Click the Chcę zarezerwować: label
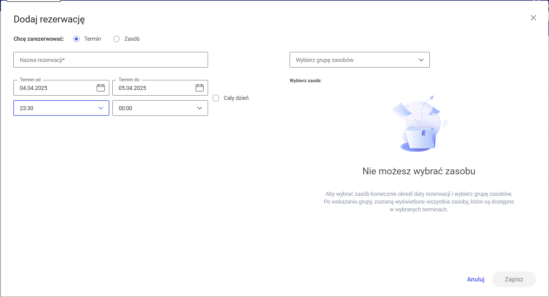The image size is (549, 297). pyautogui.click(x=39, y=39)
